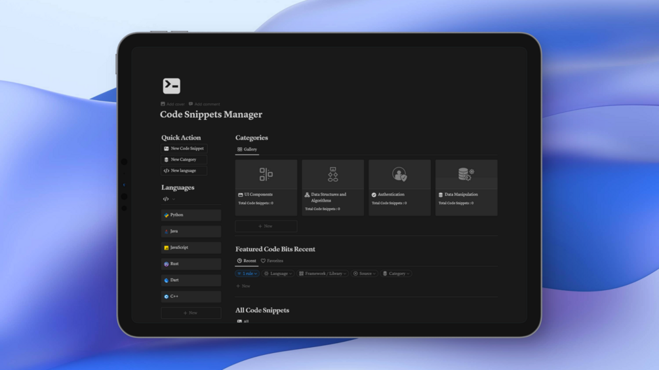Open the Java language entry
The width and height of the screenshot is (659, 370).
tap(191, 231)
